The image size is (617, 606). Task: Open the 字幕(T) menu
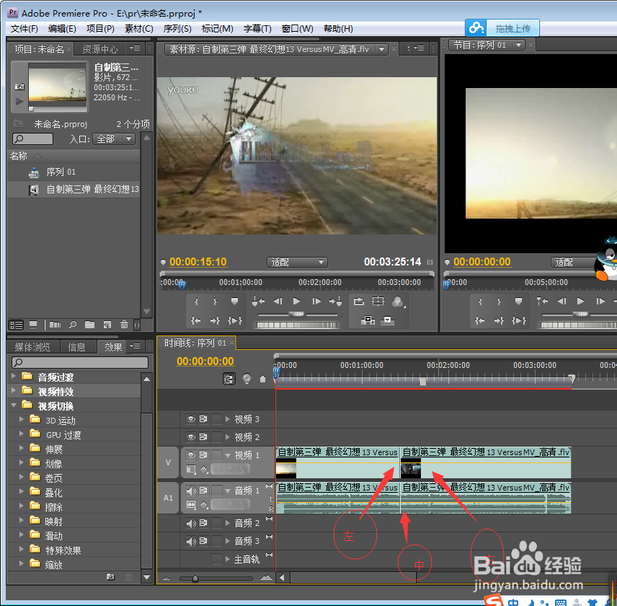click(x=257, y=29)
